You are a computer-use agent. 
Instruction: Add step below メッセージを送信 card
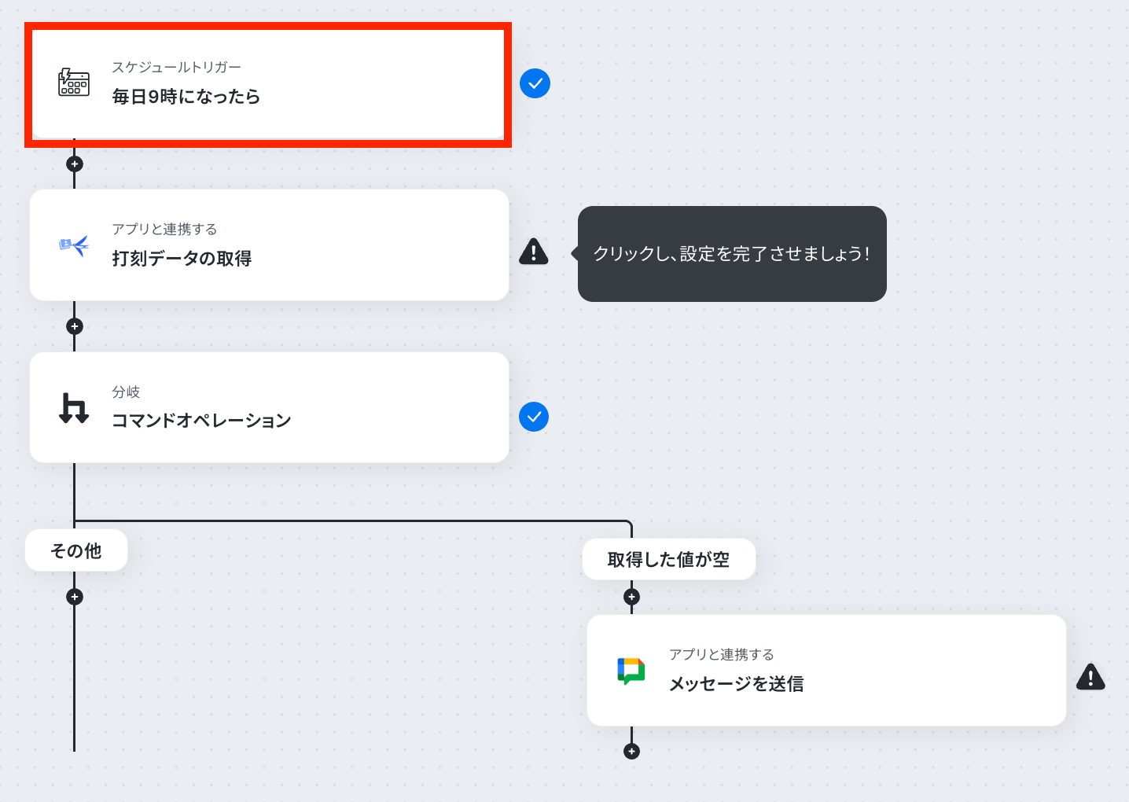(631, 751)
